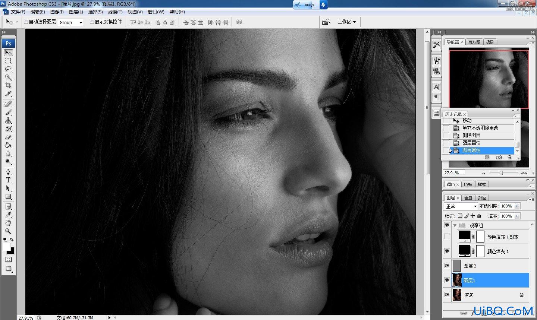Click the 背景 layer thumbnail
Screen dimensions: 537x320
coord(457,295)
